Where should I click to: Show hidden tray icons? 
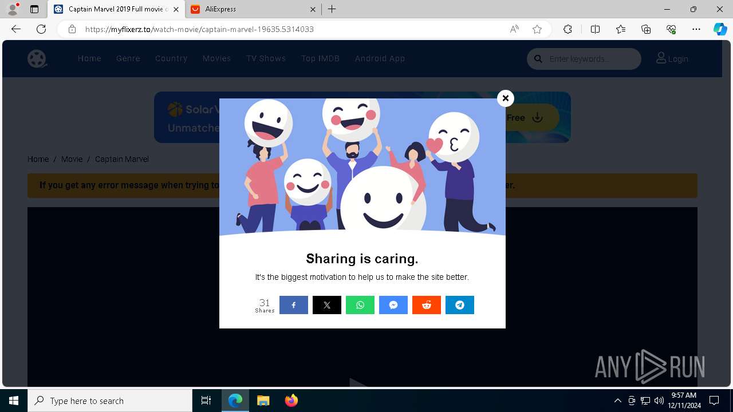(x=617, y=401)
